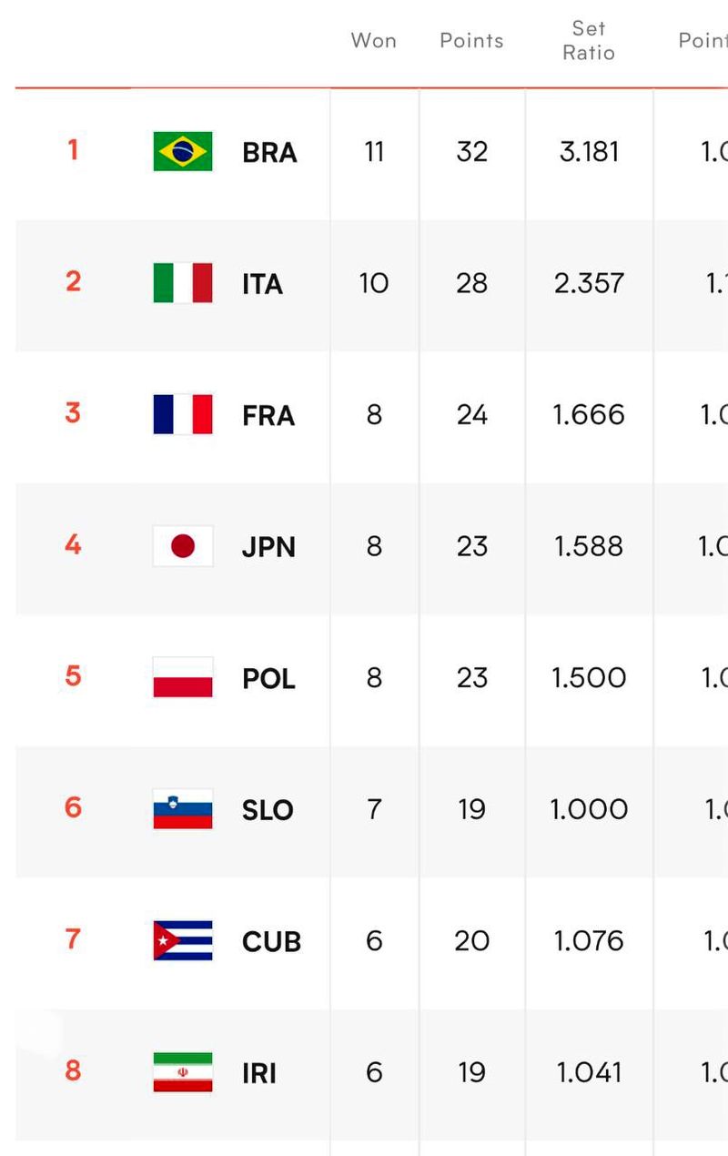Open the ITA team link

(x=262, y=285)
